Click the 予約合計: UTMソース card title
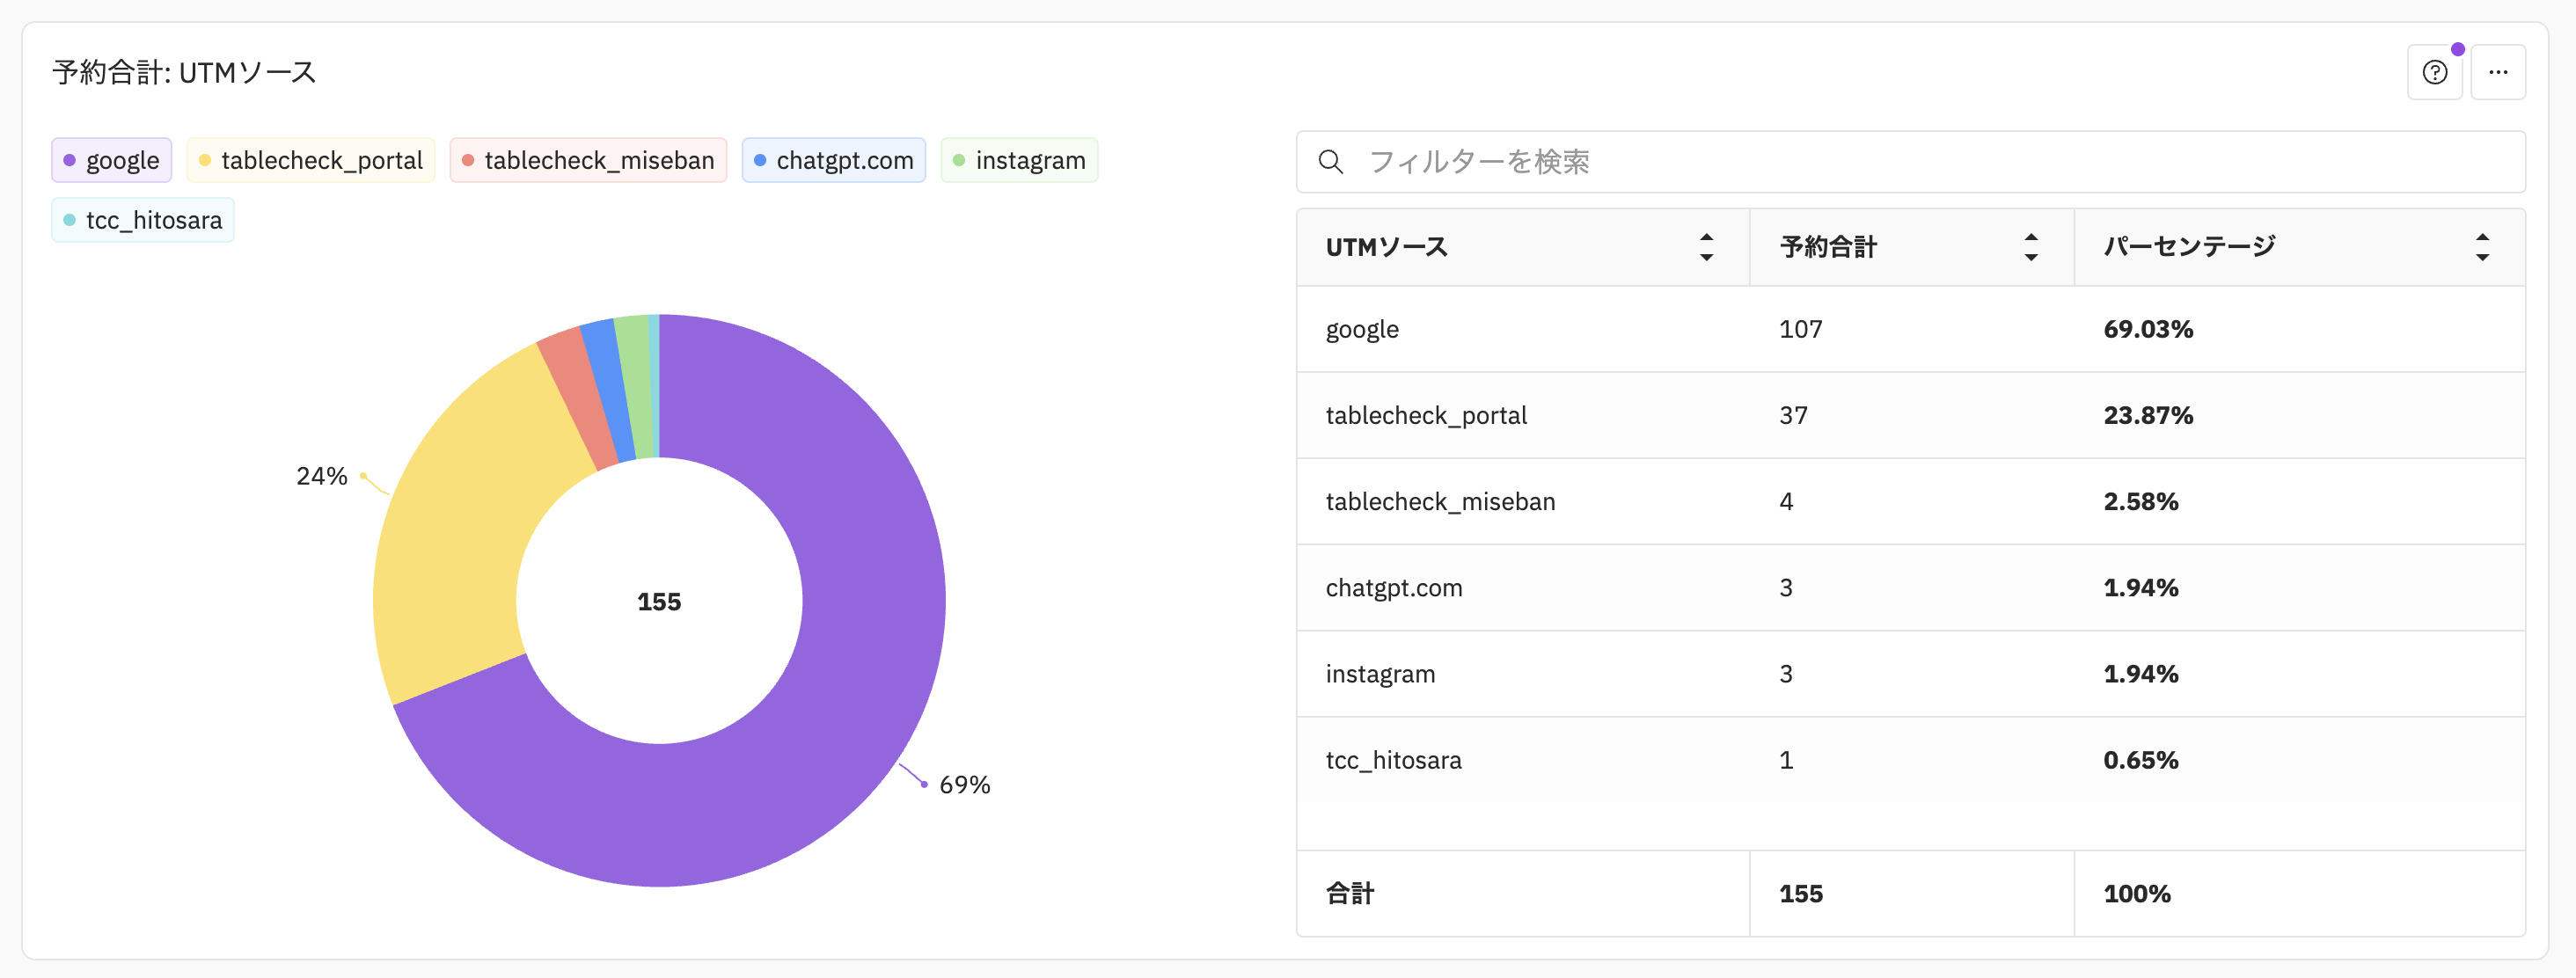 (184, 72)
